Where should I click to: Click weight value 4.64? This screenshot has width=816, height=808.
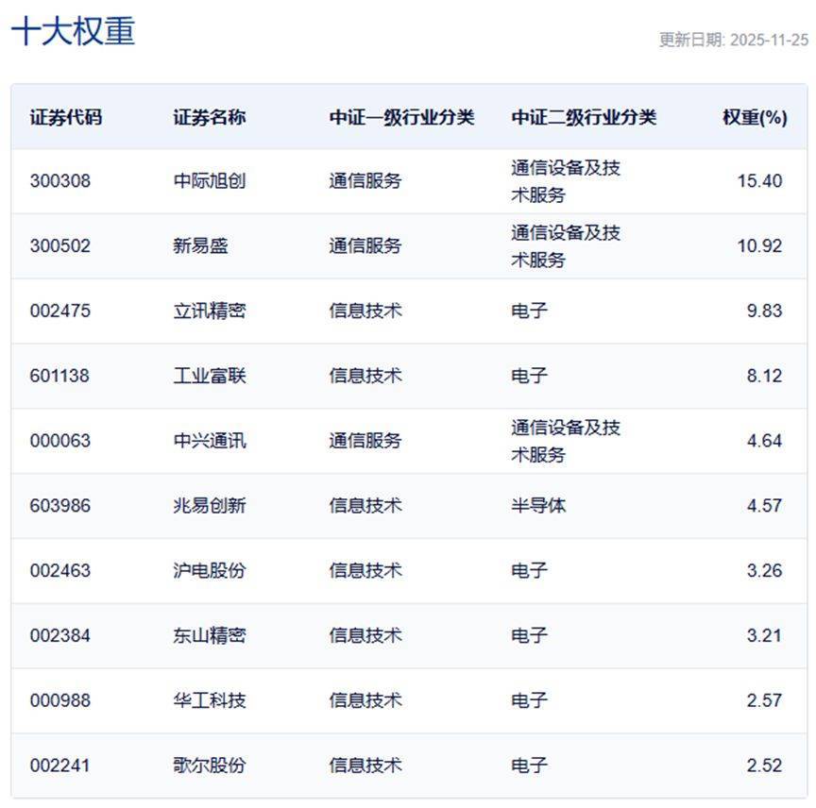764,441
